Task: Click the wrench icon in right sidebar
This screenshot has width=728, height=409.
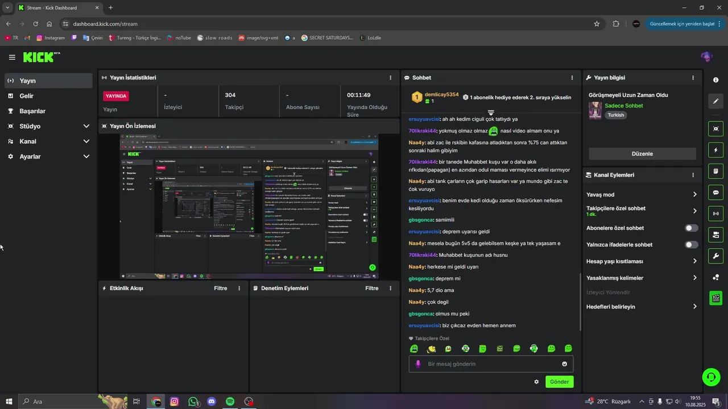Action: coord(715,256)
